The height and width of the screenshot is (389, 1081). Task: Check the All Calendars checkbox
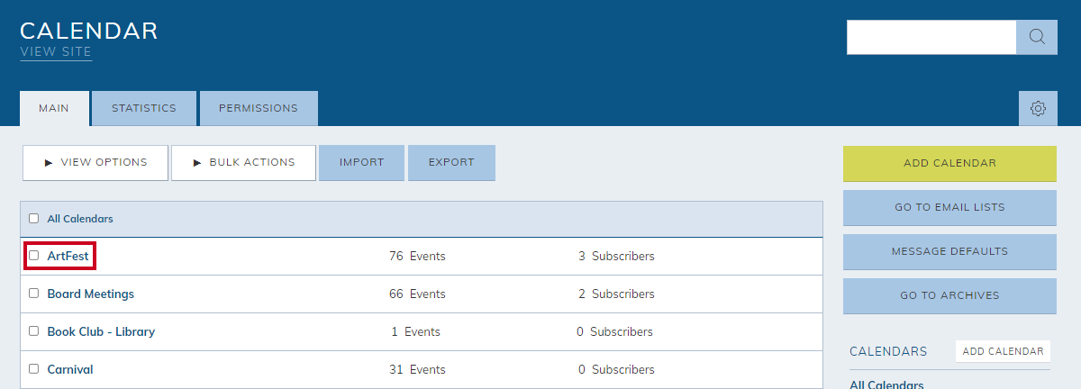(x=34, y=218)
